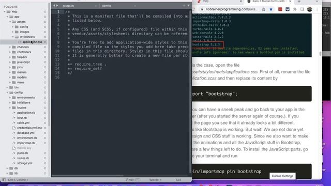The image size is (331, 186).
Task: Expand the views folder arrow
Action: [10, 83]
